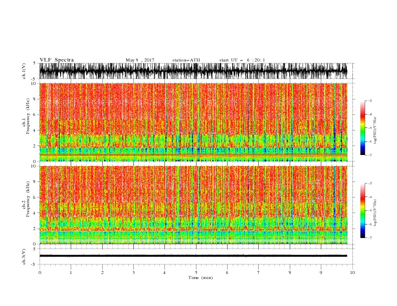Screen dimensions: 397x306
Task: Click the "-7" label on ch.2 colorbar
Action: click(369, 238)
